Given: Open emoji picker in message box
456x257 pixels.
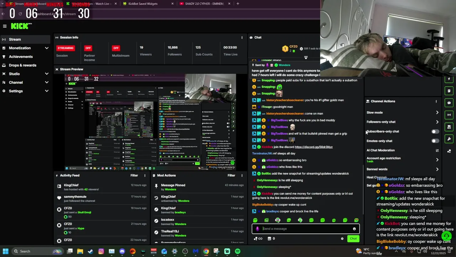Looking at the screenshot, I should click(354, 229).
